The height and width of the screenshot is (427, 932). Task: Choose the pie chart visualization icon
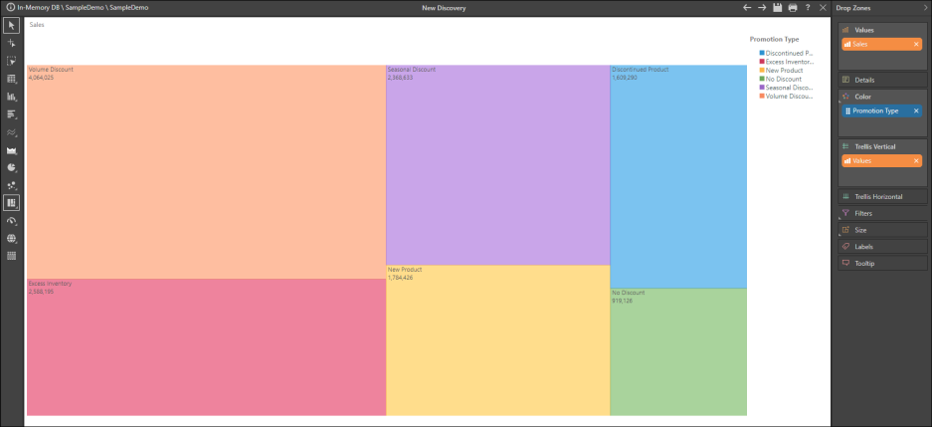click(x=11, y=167)
